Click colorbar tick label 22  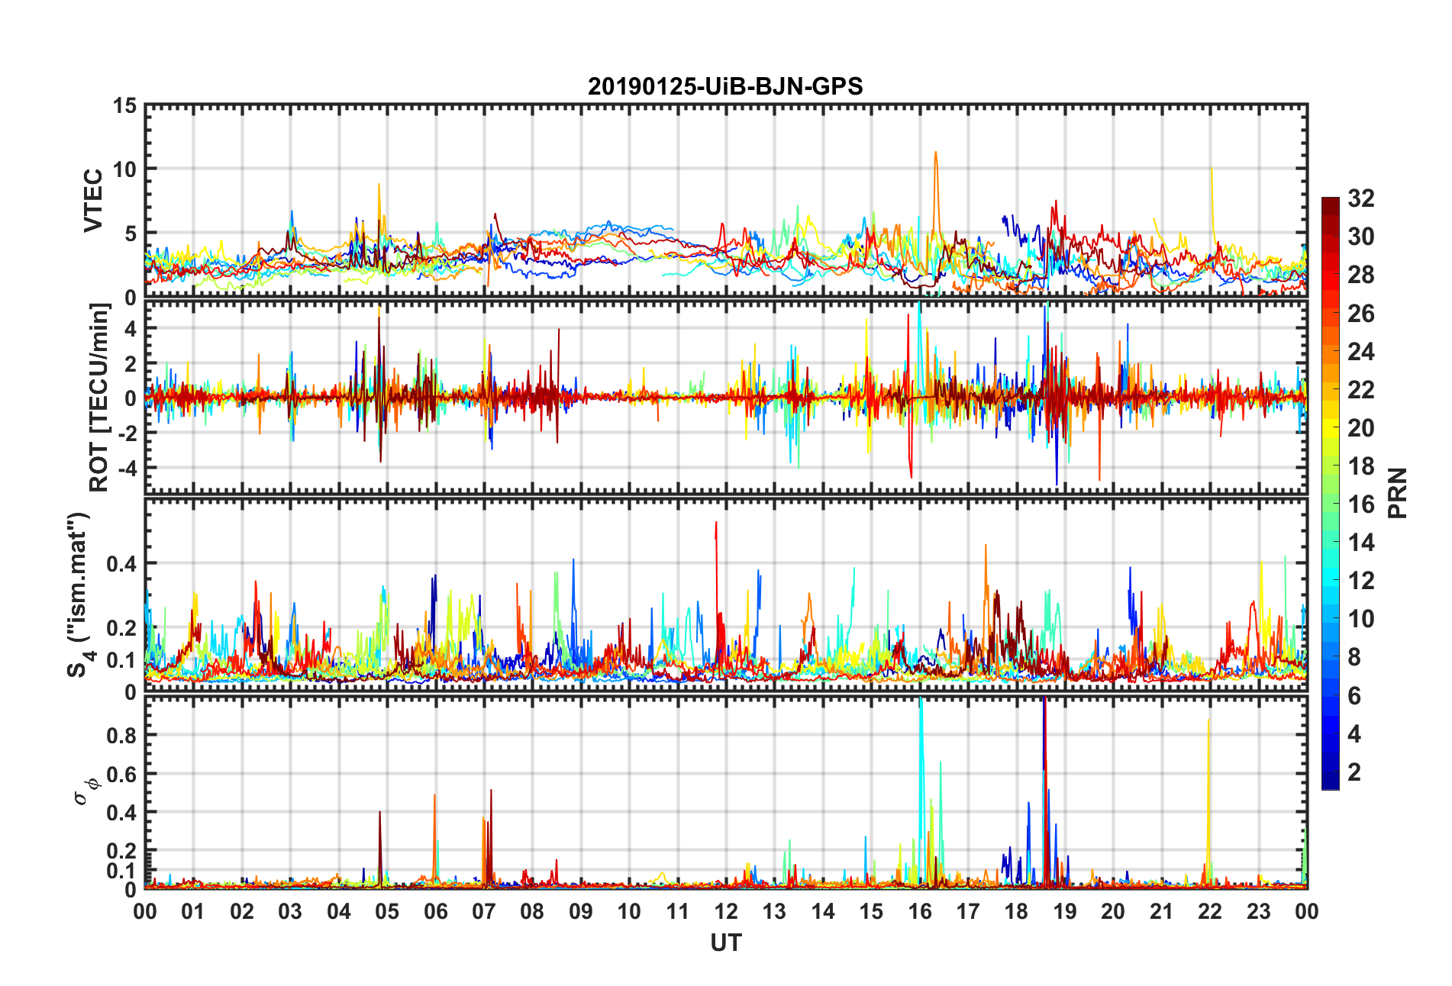1360,389
